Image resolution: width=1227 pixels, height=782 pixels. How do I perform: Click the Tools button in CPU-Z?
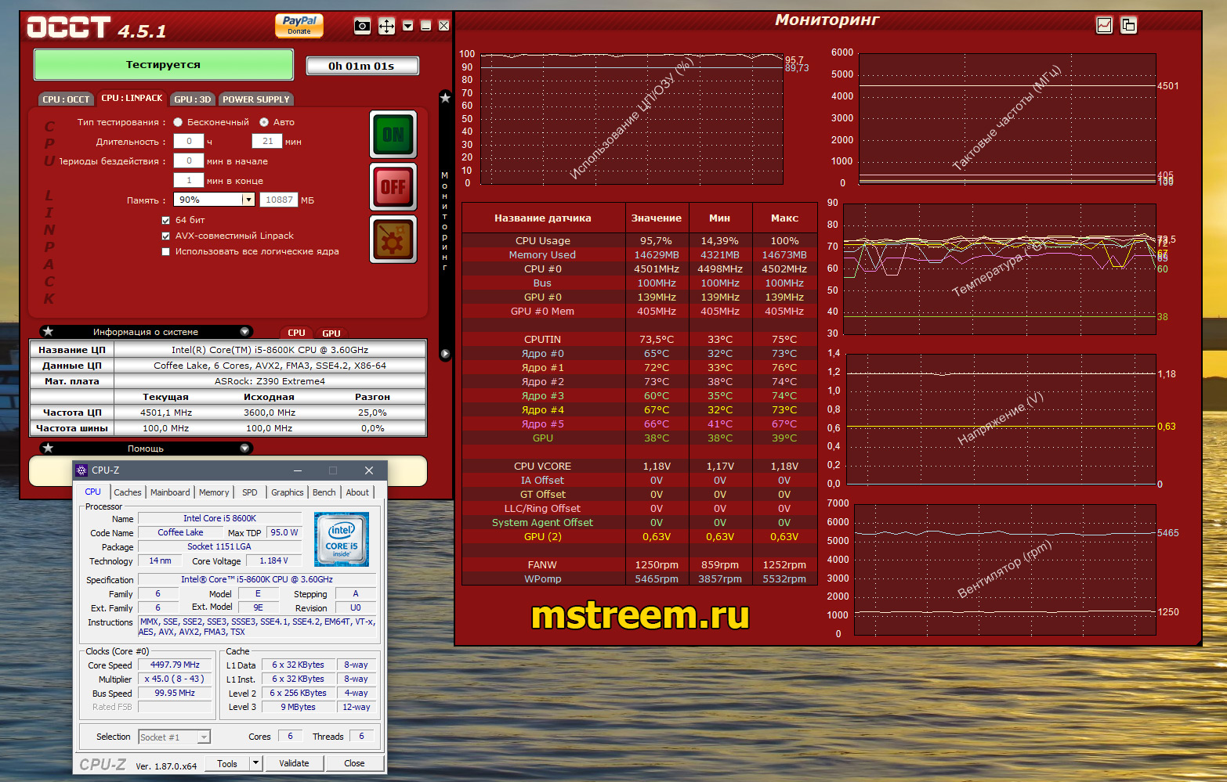[227, 763]
